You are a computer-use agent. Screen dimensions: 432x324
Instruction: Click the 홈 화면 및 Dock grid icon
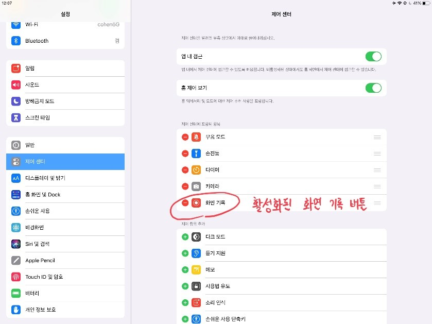[x=16, y=195]
